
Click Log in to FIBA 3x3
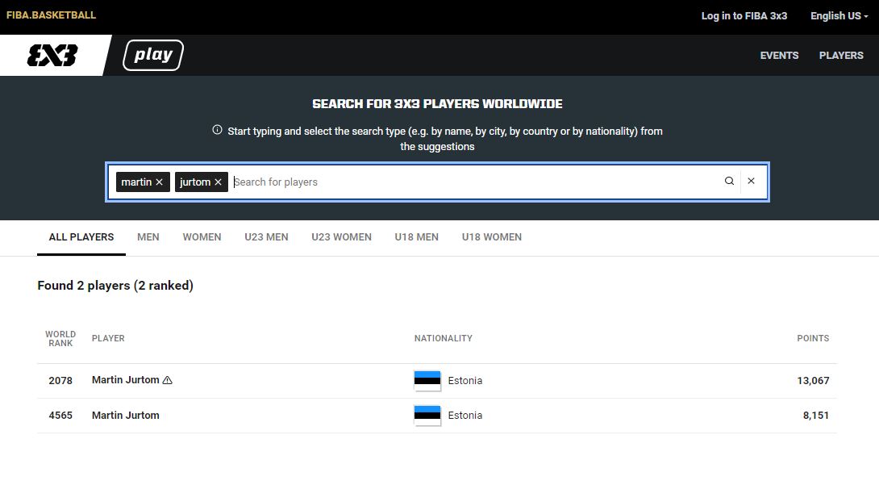(x=744, y=16)
